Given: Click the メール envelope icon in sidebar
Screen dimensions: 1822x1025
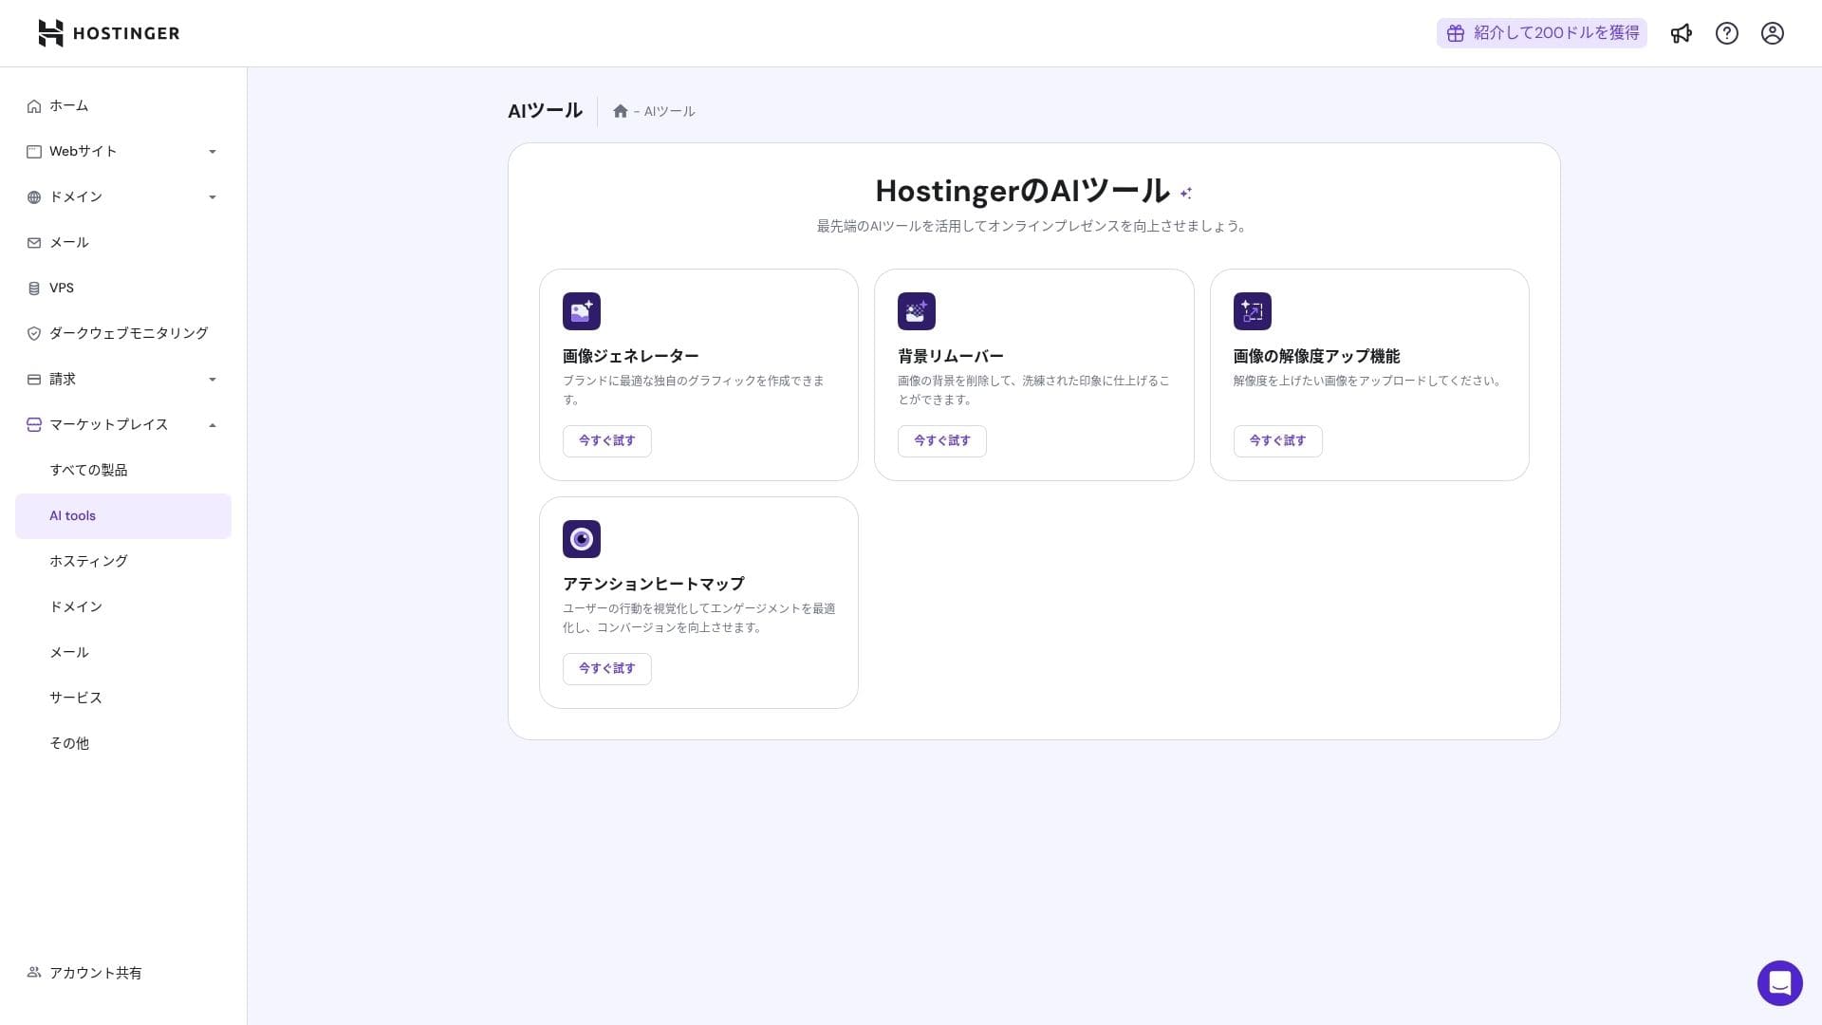Looking at the screenshot, I should [34, 243].
